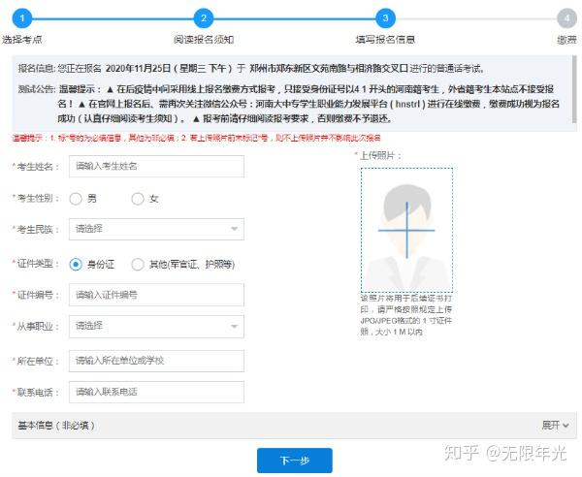Choose 其他(军官证、护照等) certificate type

138,265
